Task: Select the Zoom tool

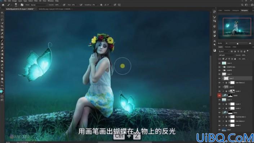Action: click(2, 82)
